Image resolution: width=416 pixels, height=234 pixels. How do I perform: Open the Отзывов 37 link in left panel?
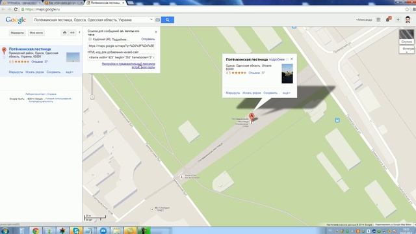40,62
